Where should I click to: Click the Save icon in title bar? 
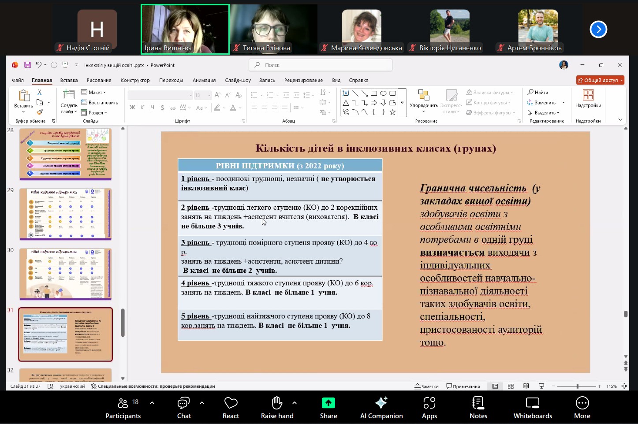pos(27,65)
